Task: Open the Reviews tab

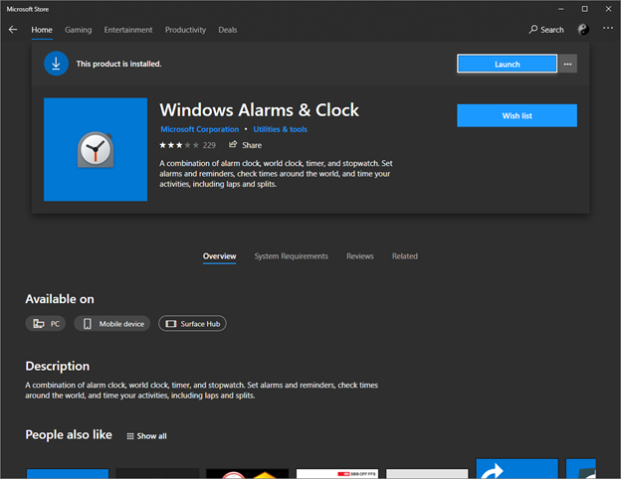Action: [x=360, y=256]
